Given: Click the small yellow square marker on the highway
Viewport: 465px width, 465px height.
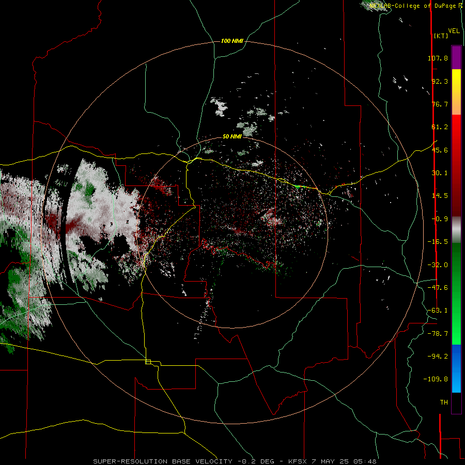Looking at the screenshot, I should (148, 362).
